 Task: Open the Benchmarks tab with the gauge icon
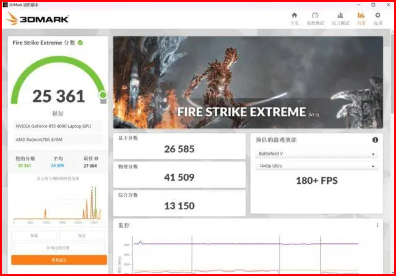(x=315, y=19)
